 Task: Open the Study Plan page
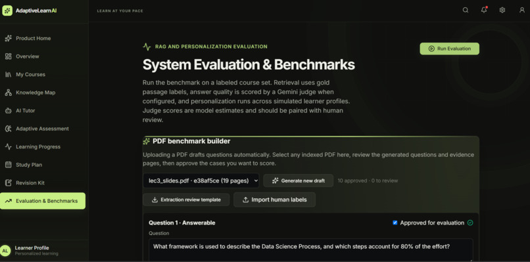(x=43, y=165)
